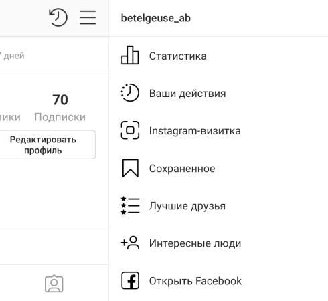Click the Instagram-визитка nametag icon
Viewport: 328px width, 301px height.
(x=130, y=130)
